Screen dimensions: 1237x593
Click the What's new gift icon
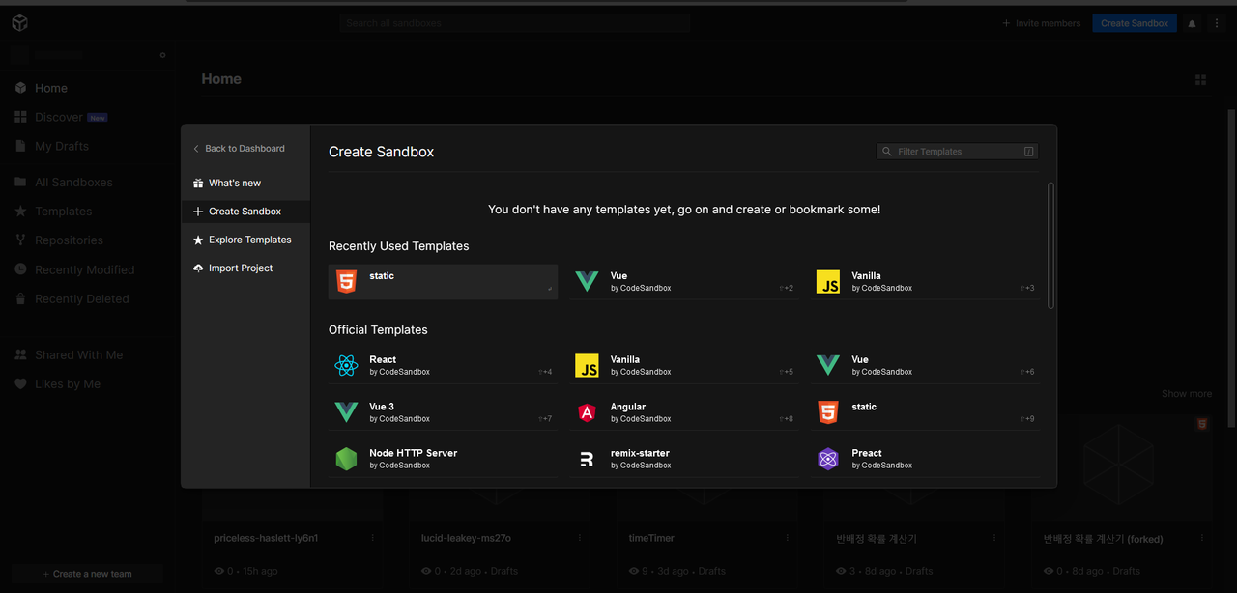pos(198,183)
